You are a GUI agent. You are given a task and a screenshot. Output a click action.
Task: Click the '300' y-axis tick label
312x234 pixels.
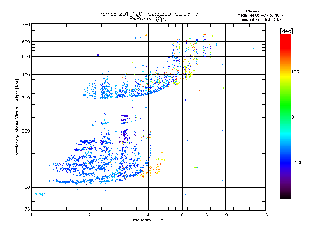(x=26, y=98)
